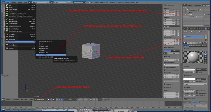
Task: Delete scene with X next to Scene field
Action: click(x=70, y=3)
